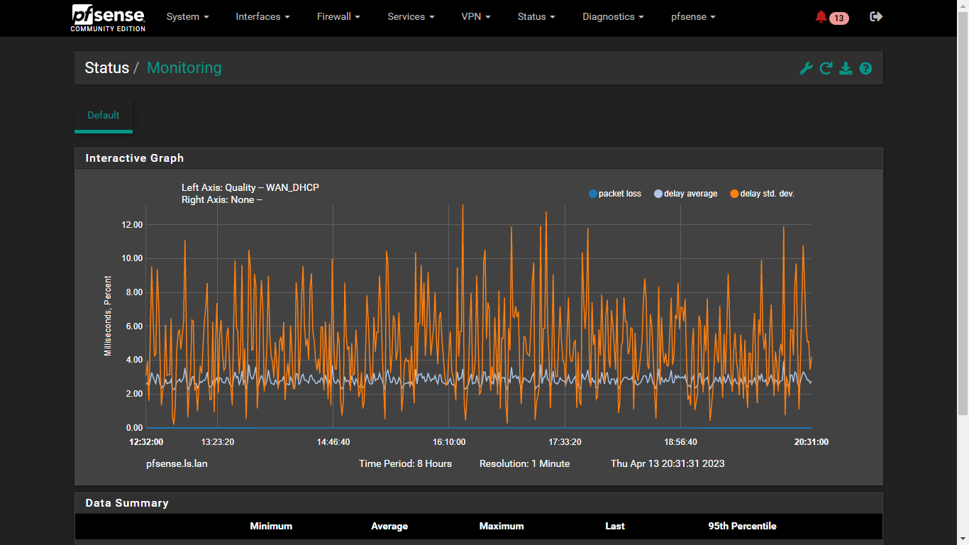Click the Left Axis: Quality WAN_DHCP label
The image size is (969, 545).
pos(250,187)
